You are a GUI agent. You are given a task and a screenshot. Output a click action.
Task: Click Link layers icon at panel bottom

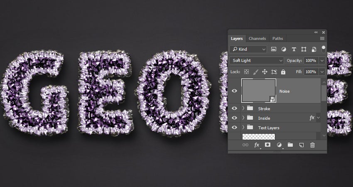pos(245,145)
